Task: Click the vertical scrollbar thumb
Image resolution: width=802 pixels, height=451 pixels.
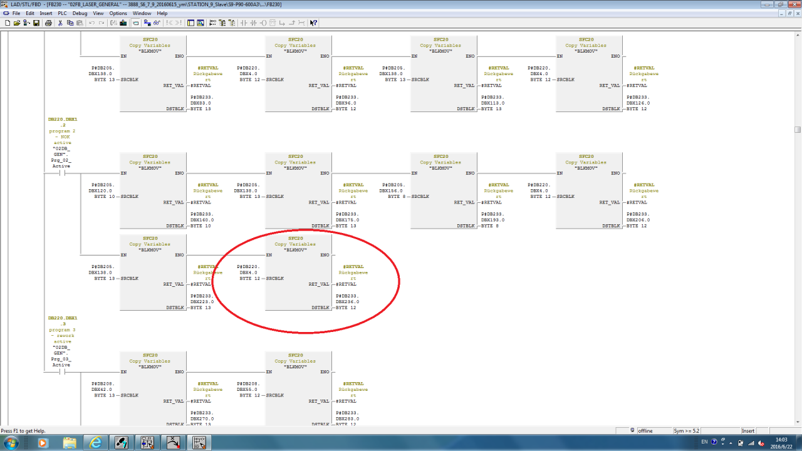Action: click(x=798, y=130)
